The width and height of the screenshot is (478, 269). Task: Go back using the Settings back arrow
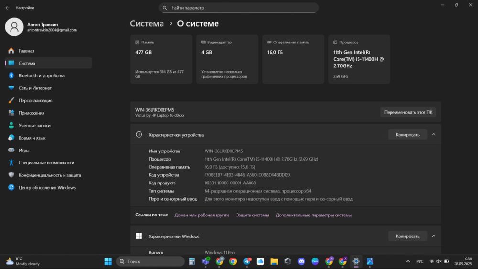coord(7,8)
